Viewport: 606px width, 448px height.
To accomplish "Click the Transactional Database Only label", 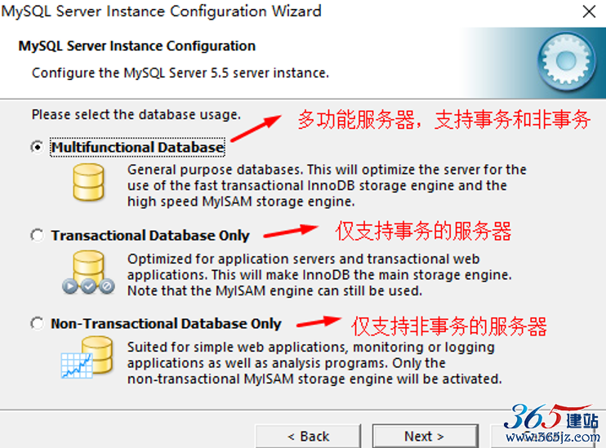I will (x=150, y=235).
